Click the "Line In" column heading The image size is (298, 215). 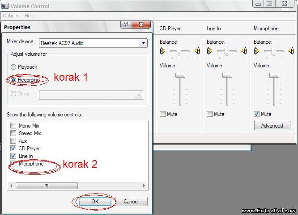pyautogui.click(x=213, y=29)
